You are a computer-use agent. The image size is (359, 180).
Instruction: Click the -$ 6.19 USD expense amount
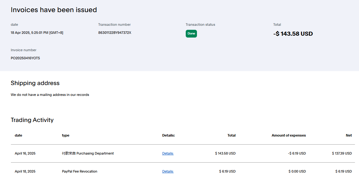click(x=297, y=153)
